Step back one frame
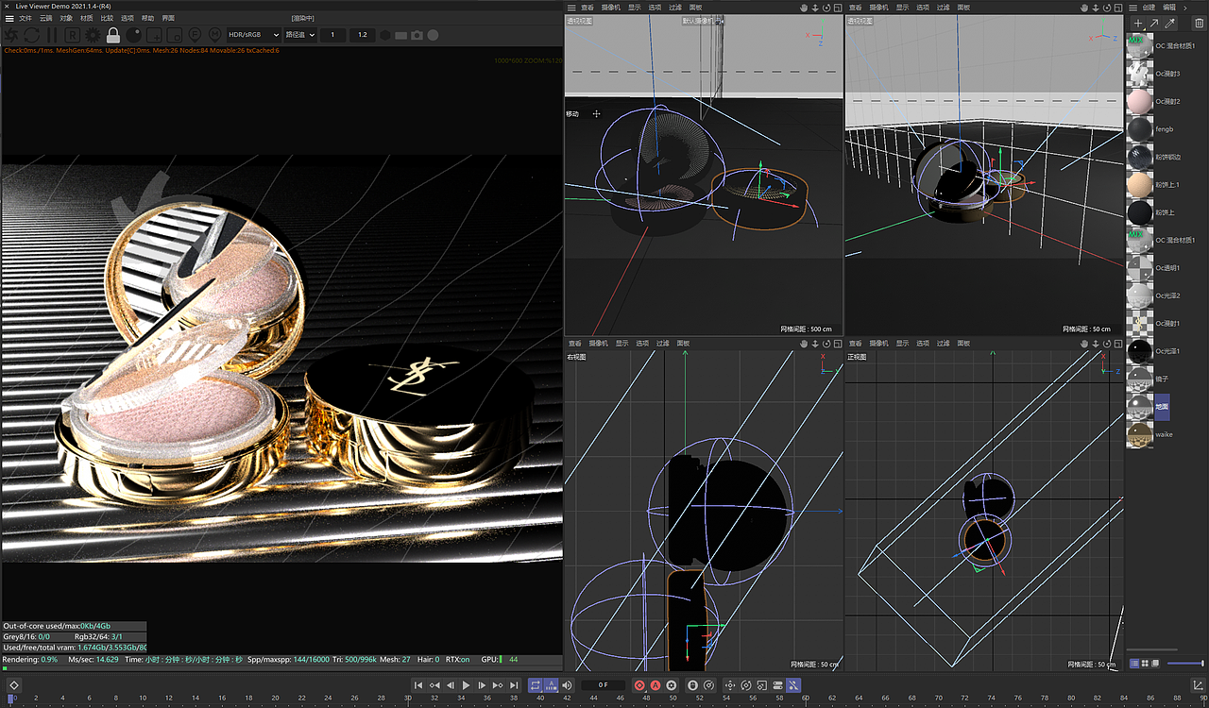 click(x=451, y=684)
